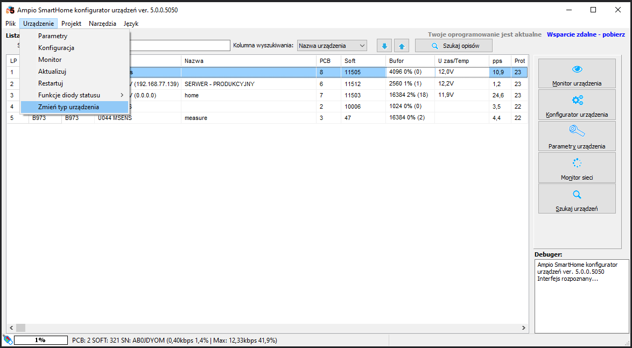Open the Plik menu
Image resolution: width=632 pixels, height=348 pixels.
click(10, 24)
